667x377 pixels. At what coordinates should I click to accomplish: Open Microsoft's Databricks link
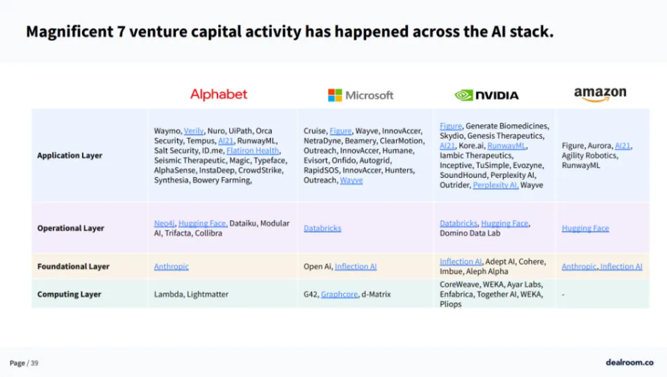point(322,228)
